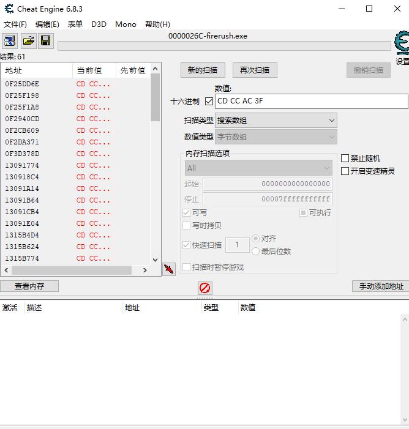409x429 pixels.
Task: Open the process list icon
Action: coord(10,41)
